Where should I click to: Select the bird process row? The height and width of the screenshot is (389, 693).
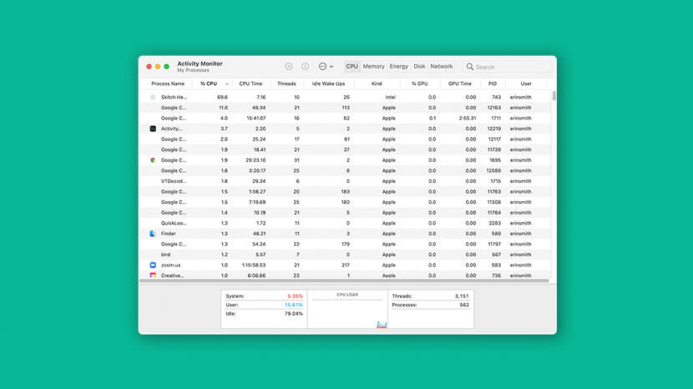point(345,255)
